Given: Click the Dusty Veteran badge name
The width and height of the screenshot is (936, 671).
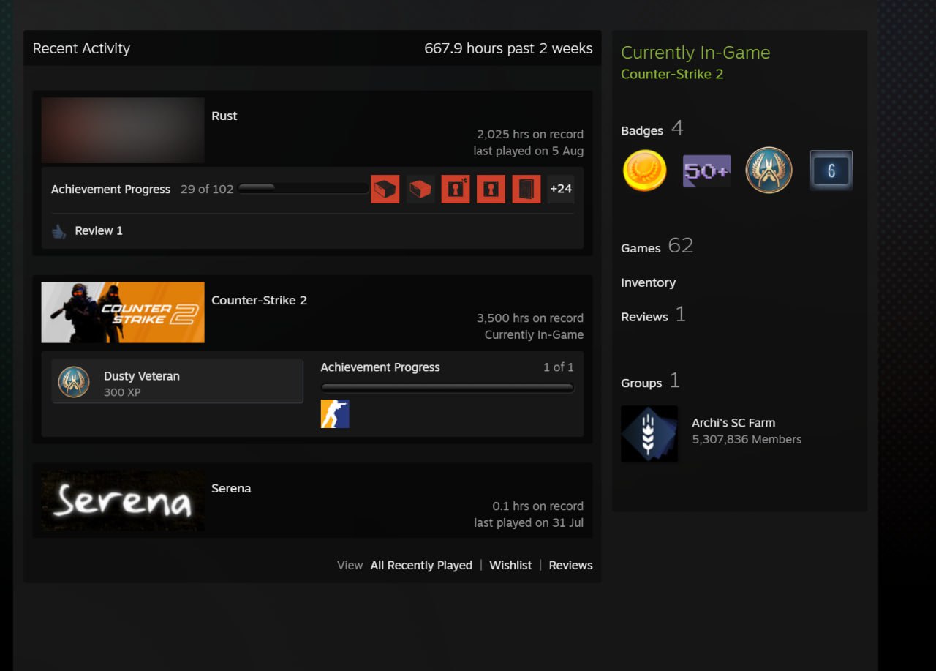Looking at the screenshot, I should [142, 376].
